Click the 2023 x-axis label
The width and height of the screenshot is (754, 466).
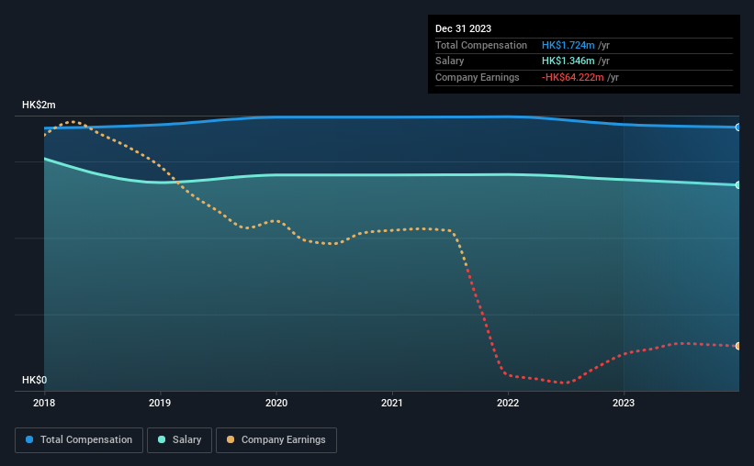click(x=624, y=403)
